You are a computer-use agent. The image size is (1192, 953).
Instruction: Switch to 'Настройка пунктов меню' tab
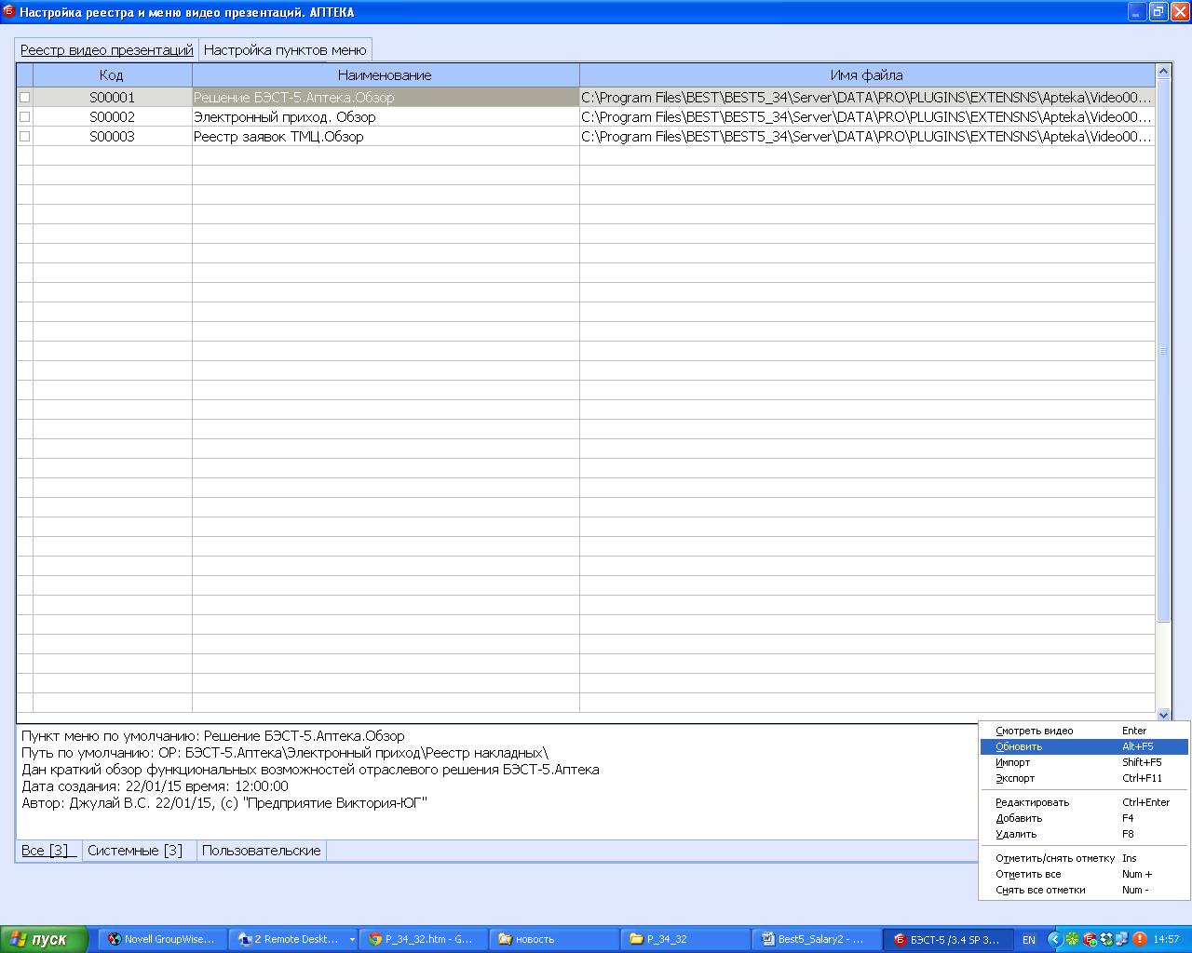click(285, 49)
